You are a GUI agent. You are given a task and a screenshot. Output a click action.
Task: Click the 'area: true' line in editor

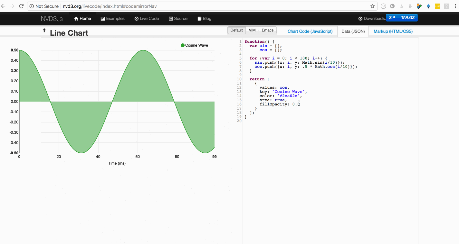(x=273, y=100)
